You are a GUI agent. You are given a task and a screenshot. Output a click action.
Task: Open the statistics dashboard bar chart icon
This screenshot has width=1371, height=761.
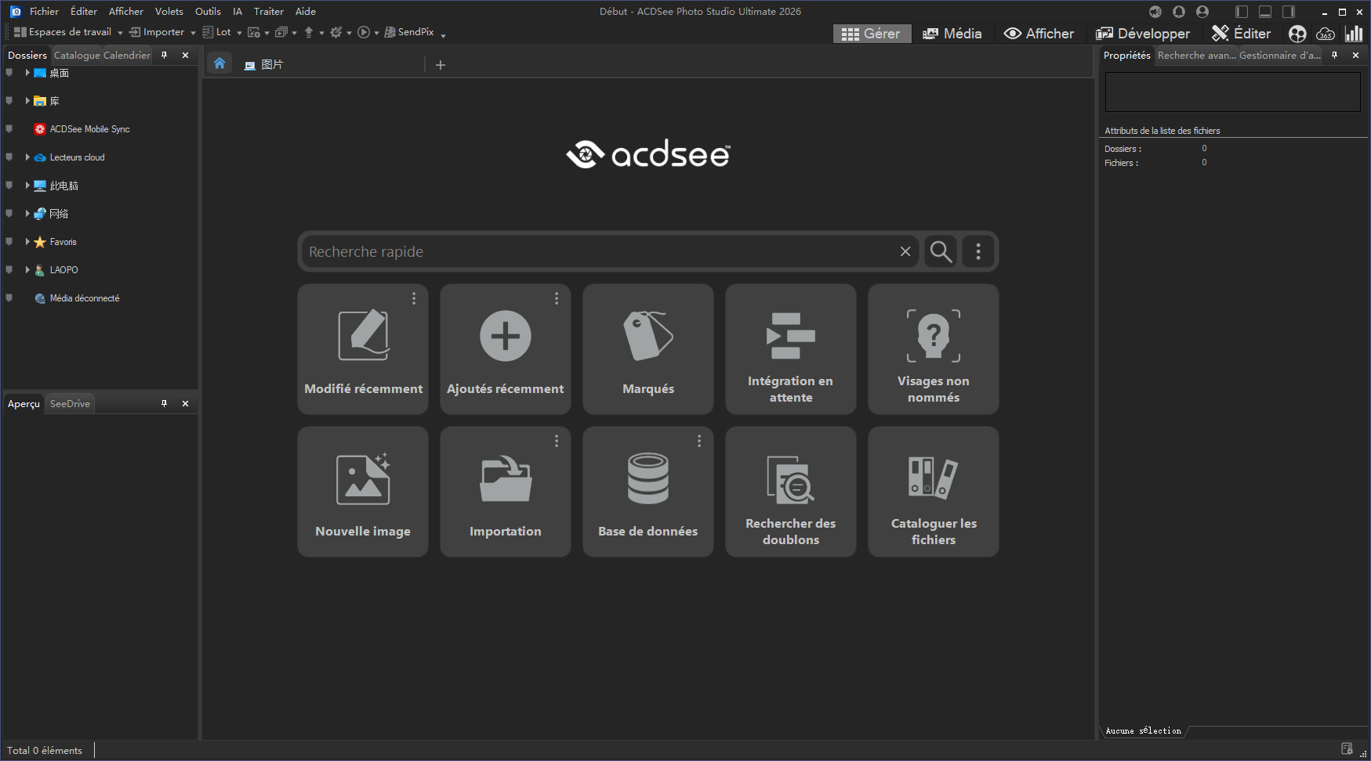(1354, 34)
